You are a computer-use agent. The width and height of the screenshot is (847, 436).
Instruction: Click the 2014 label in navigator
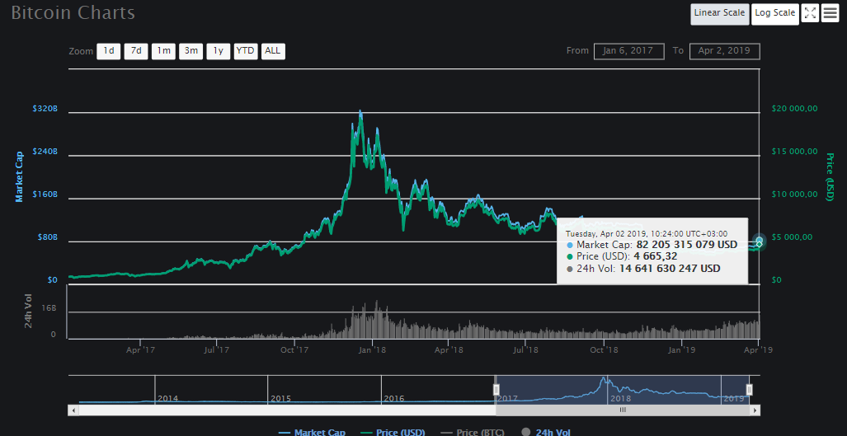pyautogui.click(x=167, y=399)
